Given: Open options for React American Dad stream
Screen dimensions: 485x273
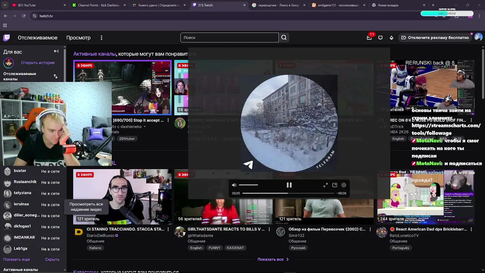Looking at the screenshot, I should click(x=472, y=229).
